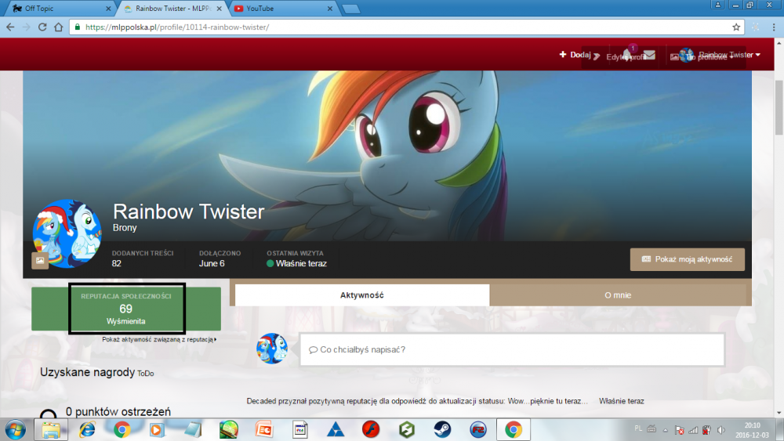
Task: Switch to the YouTube browser tab
Action: (282, 9)
